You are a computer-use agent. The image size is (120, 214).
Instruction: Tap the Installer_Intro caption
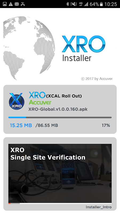(x=99, y=207)
